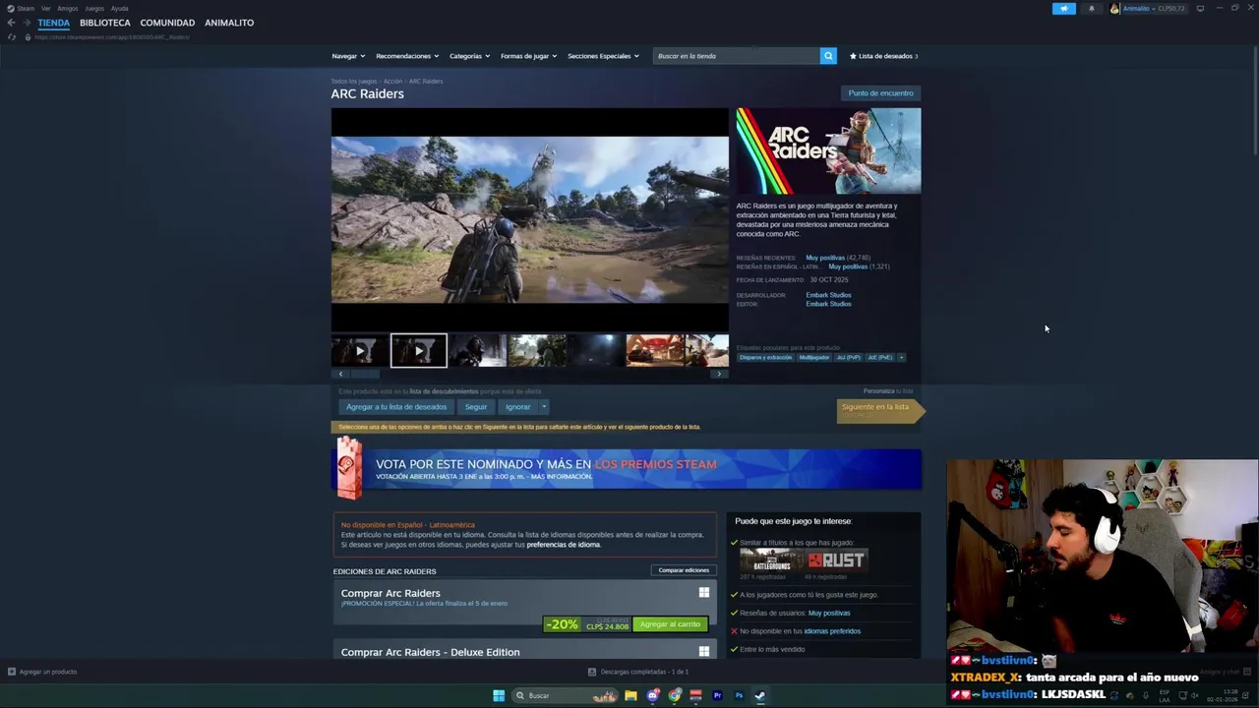Go back with the Steam back arrow
1259x708 pixels.
pos(11,23)
